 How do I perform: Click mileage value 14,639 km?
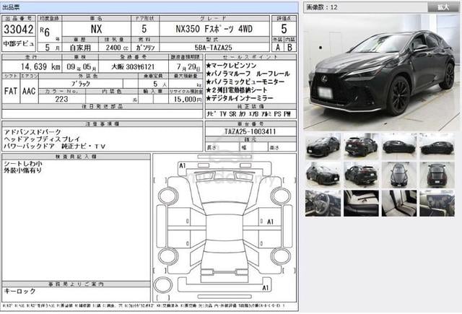(40, 67)
